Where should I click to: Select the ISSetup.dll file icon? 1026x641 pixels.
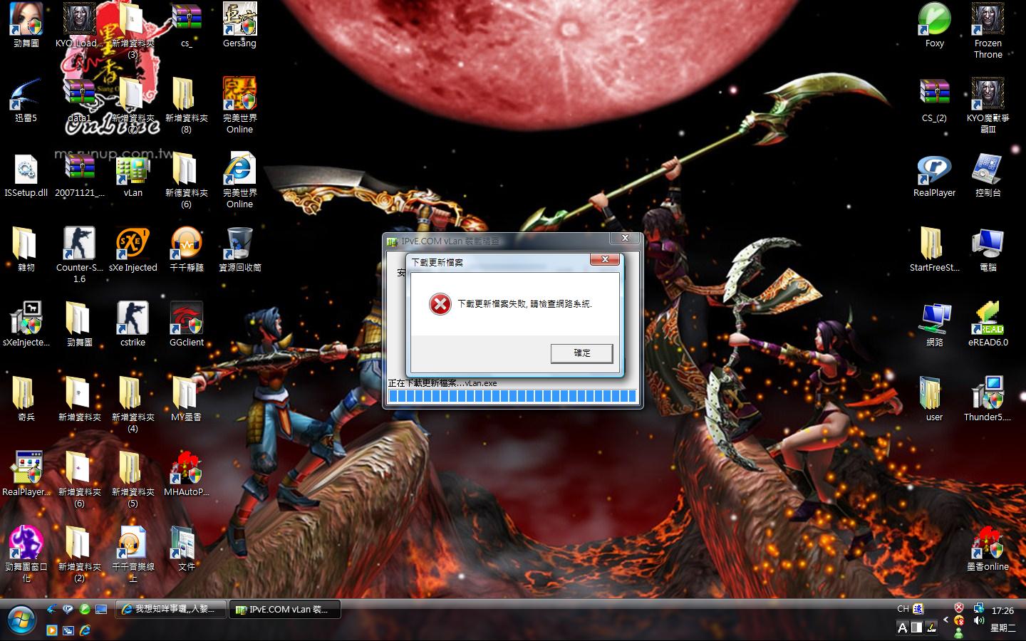(x=26, y=175)
